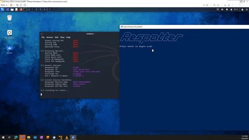249x140 pixels.
Task: Click the Kali panel show desktop icon
Action: (8, 9)
